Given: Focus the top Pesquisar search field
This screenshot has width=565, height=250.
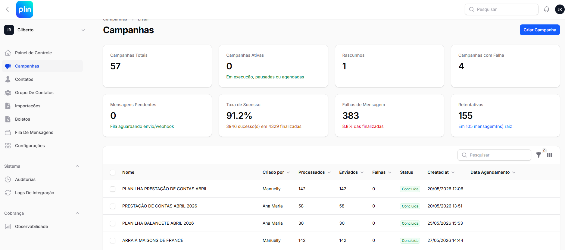Looking at the screenshot, I should 501,9.
